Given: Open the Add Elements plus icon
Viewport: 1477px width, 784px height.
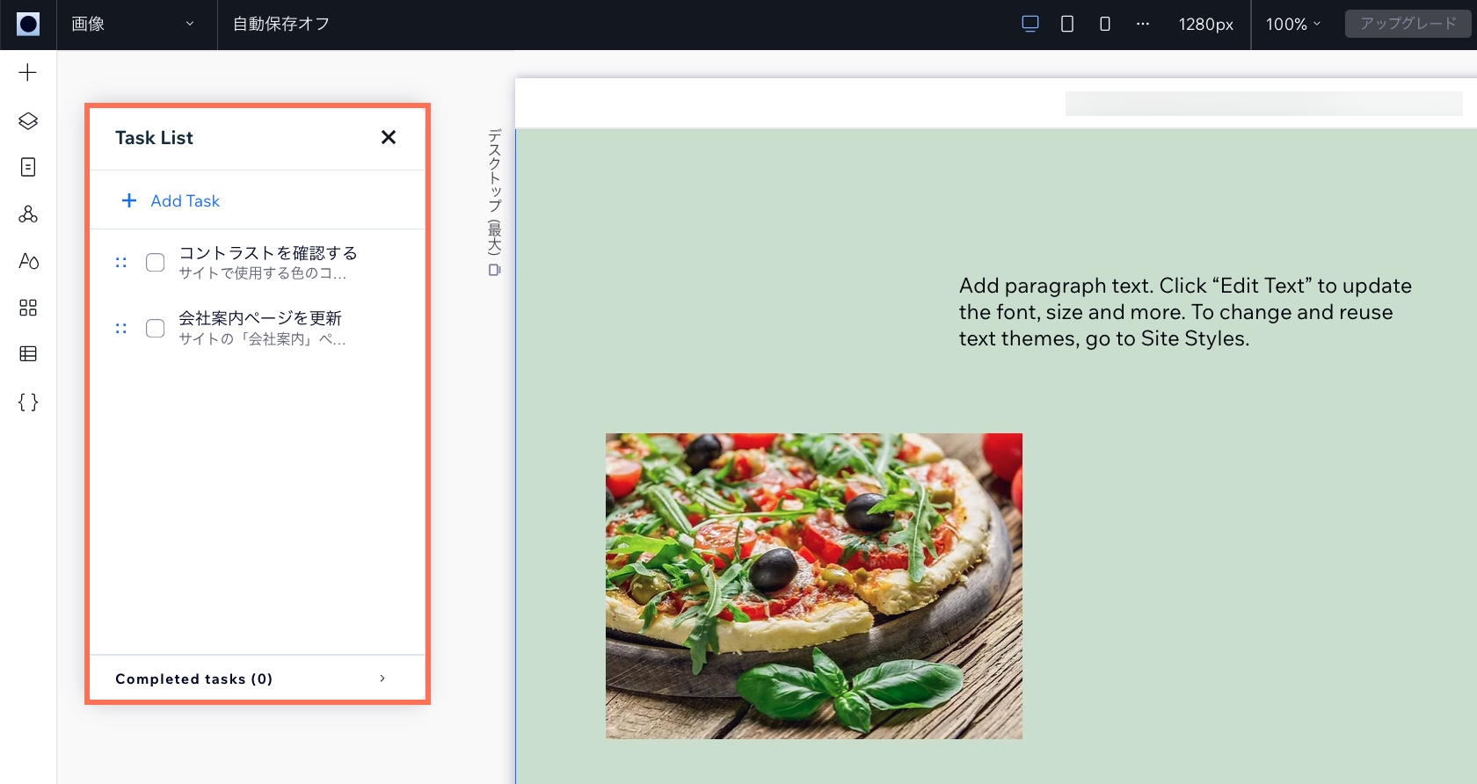Looking at the screenshot, I should tap(28, 73).
